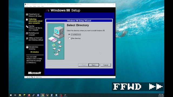
Task: Click the Copying Windows 98 files step icon
Action: click(x=27, y=26)
